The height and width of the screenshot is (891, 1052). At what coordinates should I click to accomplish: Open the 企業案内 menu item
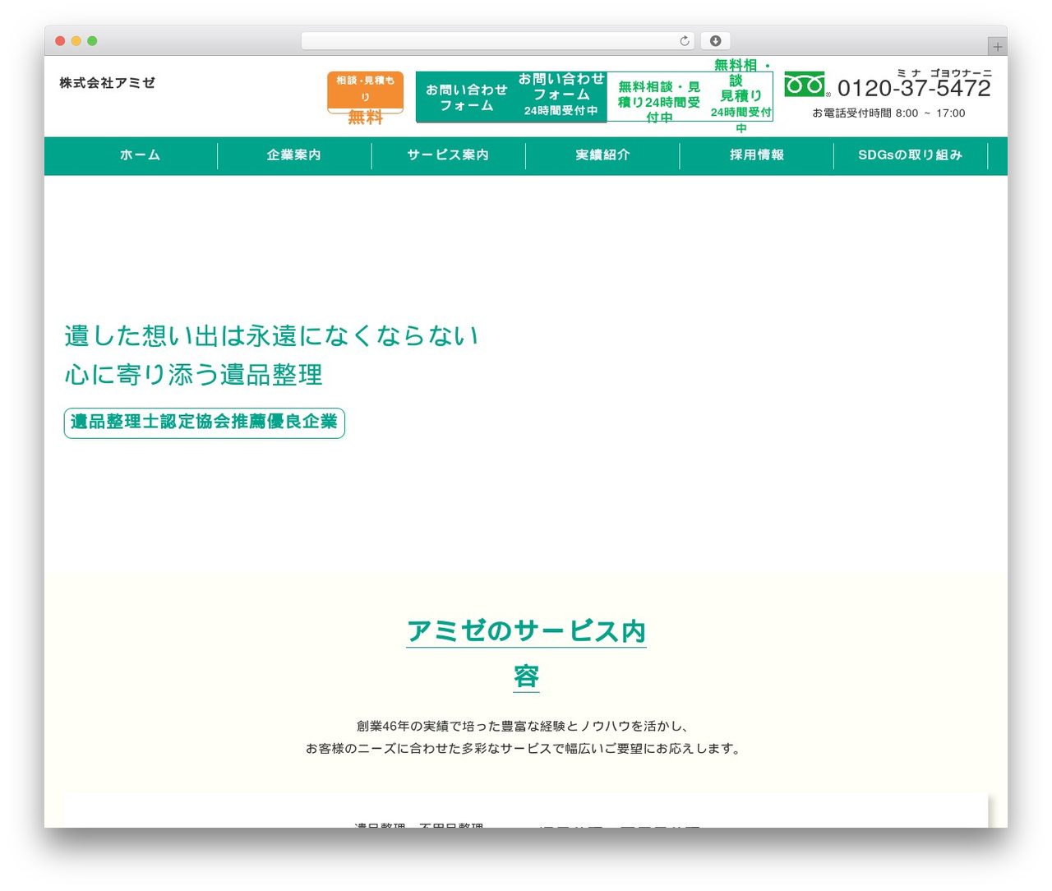click(x=294, y=155)
